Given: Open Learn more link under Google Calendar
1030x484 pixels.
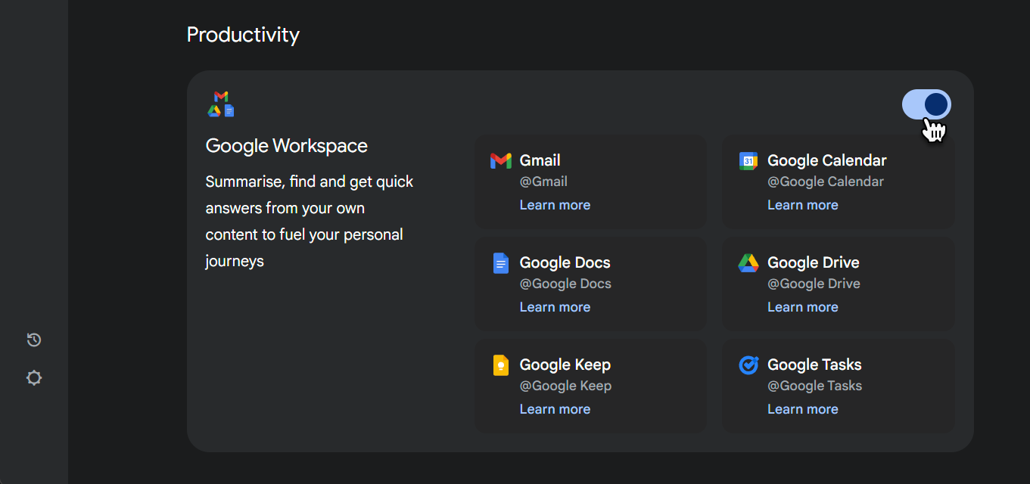Looking at the screenshot, I should pos(803,205).
